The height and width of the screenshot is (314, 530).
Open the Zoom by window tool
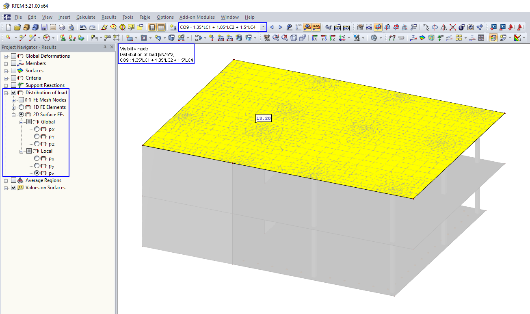pyautogui.click(x=275, y=38)
